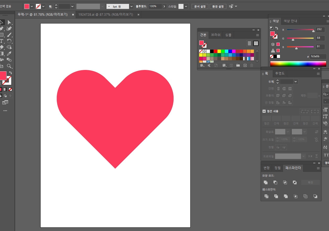Open the 3pt. 원 brush definition dropdown
This screenshot has width=329, height=231.
pos(132,6)
